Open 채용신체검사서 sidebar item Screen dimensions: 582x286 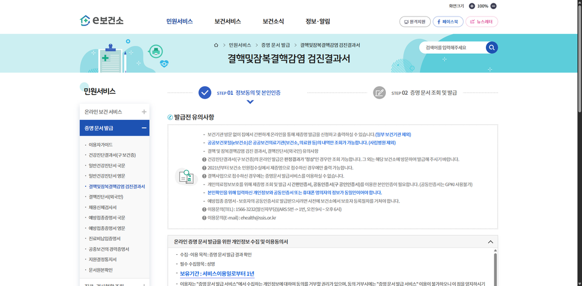coord(103,207)
